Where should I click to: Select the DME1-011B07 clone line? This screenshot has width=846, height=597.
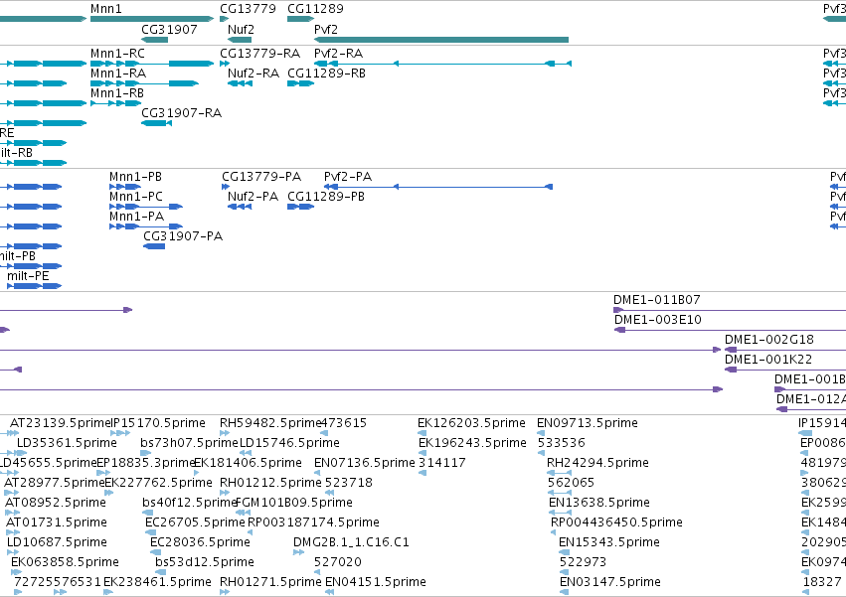click(730, 310)
